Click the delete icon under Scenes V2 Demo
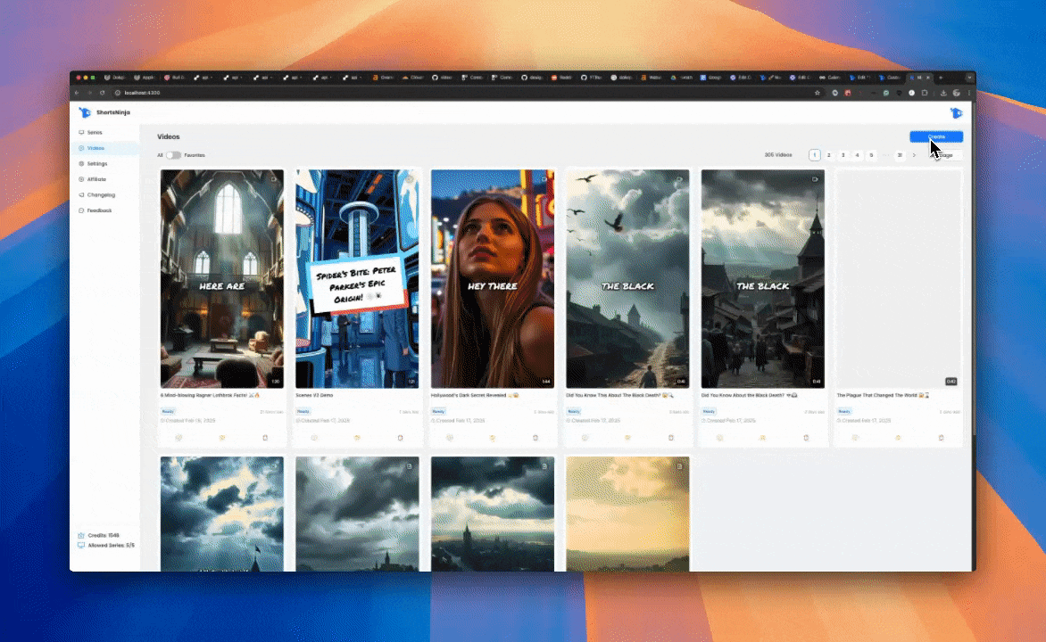Image resolution: width=1046 pixels, height=642 pixels. point(400,438)
